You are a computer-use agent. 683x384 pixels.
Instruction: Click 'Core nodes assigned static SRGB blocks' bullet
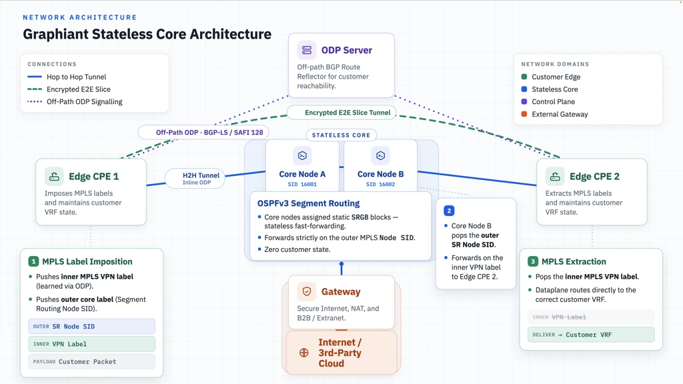(x=331, y=221)
